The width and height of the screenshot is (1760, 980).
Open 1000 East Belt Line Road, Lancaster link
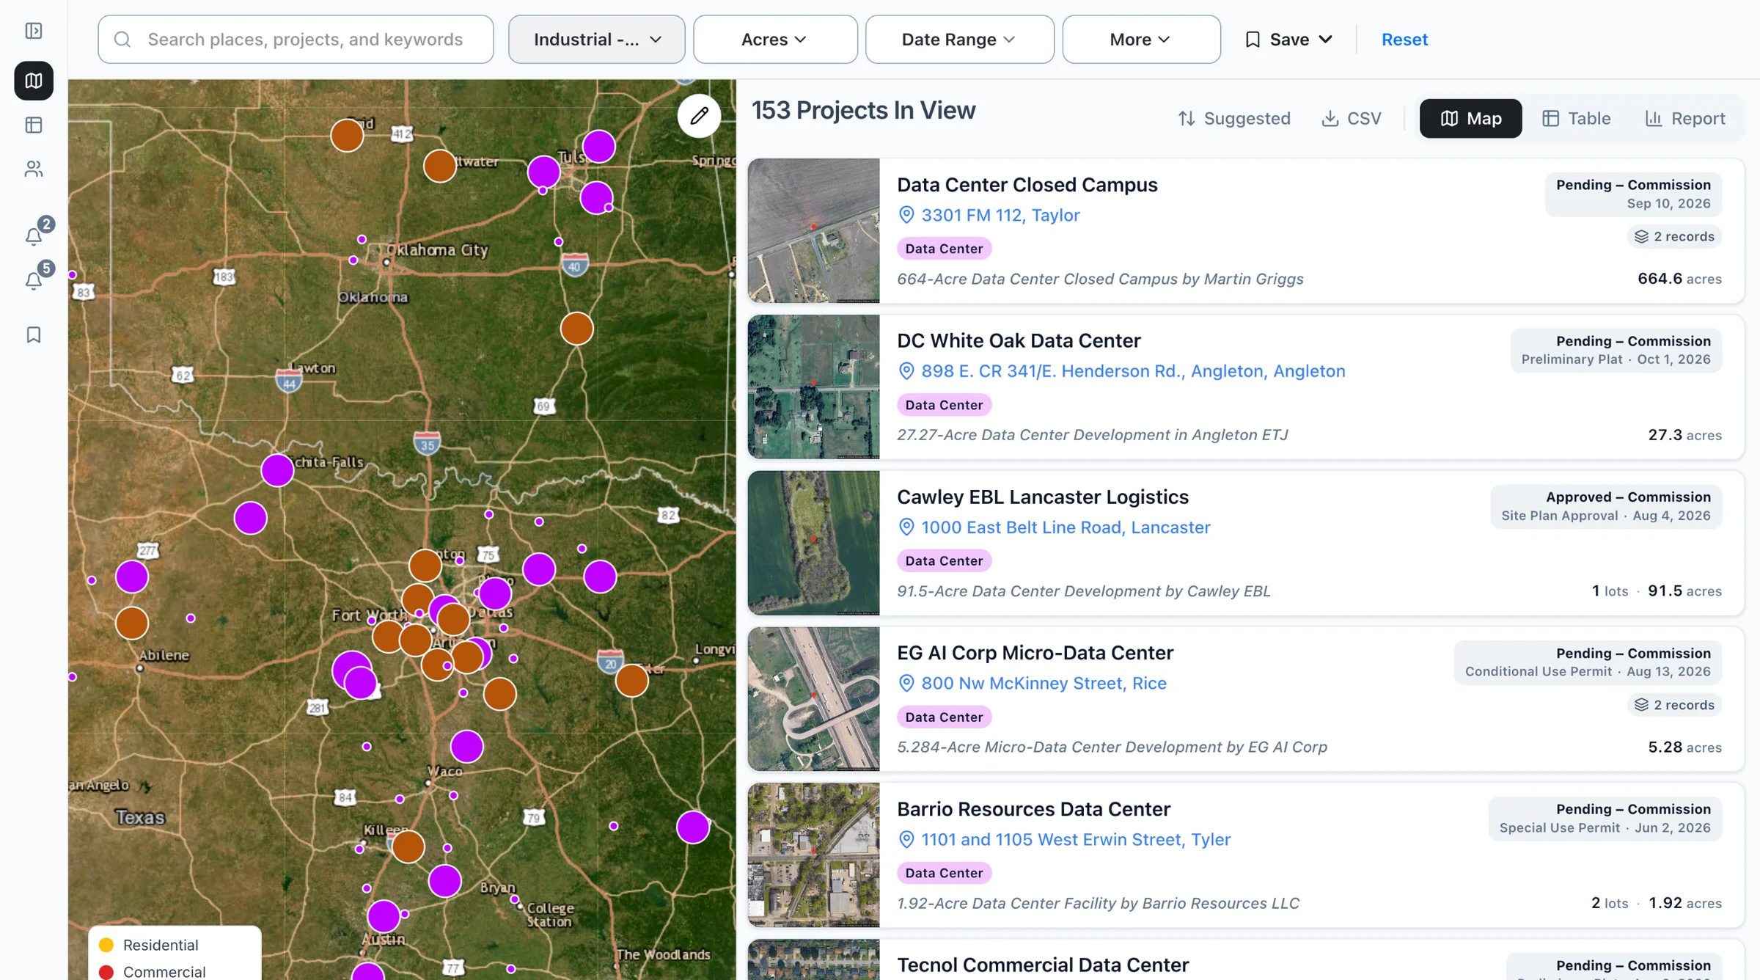pos(1066,527)
